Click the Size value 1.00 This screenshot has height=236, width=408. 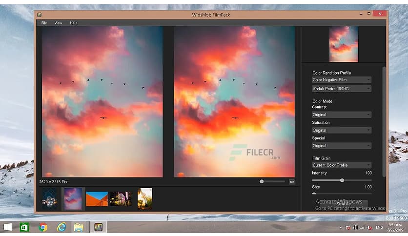pyautogui.click(x=368, y=187)
